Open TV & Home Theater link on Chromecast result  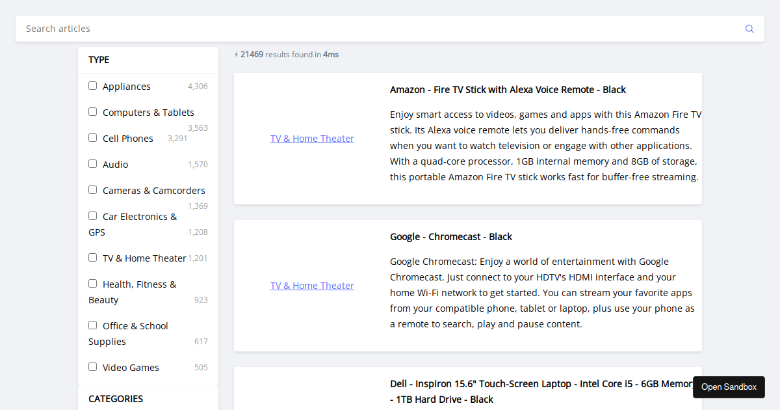(x=312, y=285)
